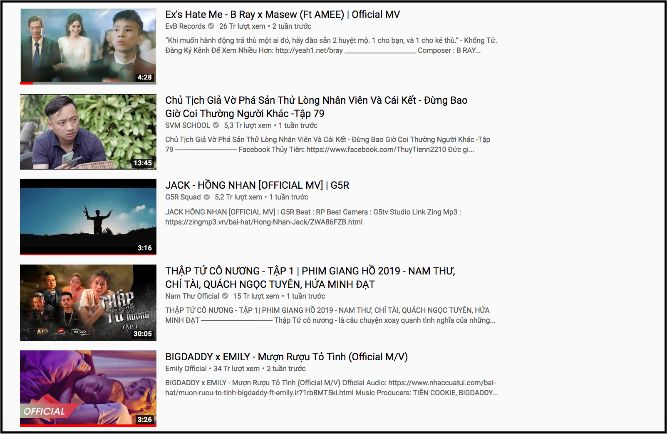Click verified badge next to G5R Squad

207,197
